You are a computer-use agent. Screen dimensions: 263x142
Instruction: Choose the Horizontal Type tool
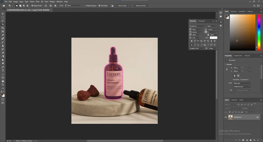(x=3, y=71)
